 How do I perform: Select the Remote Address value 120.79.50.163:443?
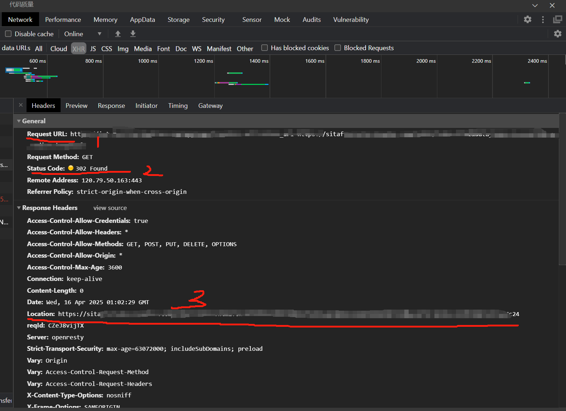pyautogui.click(x=111, y=180)
